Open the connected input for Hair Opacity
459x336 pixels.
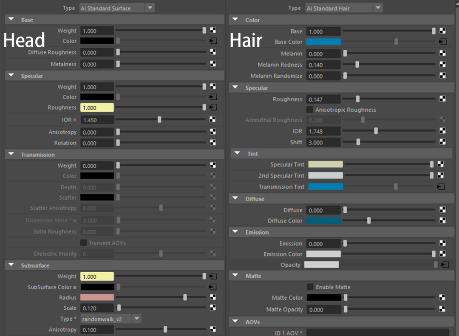[445, 265]
